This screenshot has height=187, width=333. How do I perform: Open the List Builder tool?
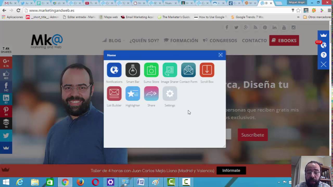(x=114, y=94)
